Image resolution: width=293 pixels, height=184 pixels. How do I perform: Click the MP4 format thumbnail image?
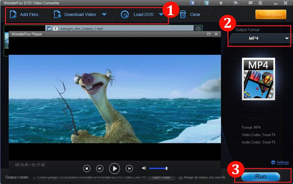pos(258,79)
